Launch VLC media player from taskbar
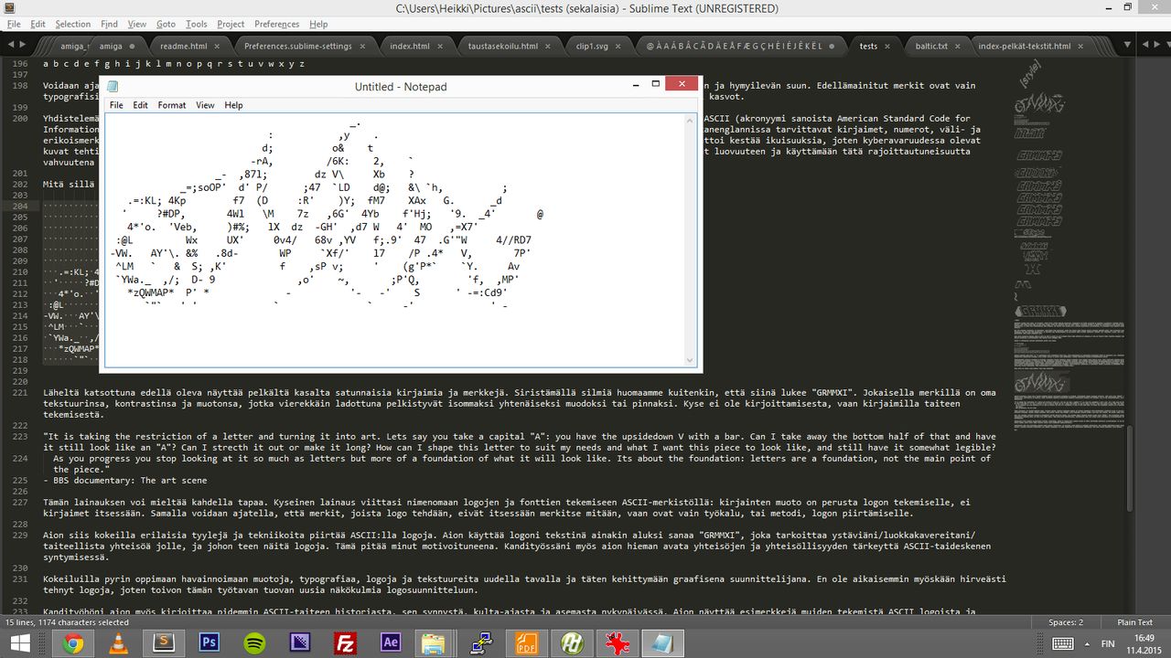This screenshot has height=658, width=1171. [x=118, y=642]
